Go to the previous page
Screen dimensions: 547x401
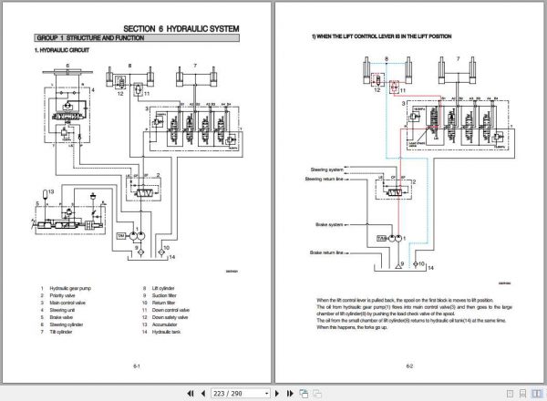point(203,394)
